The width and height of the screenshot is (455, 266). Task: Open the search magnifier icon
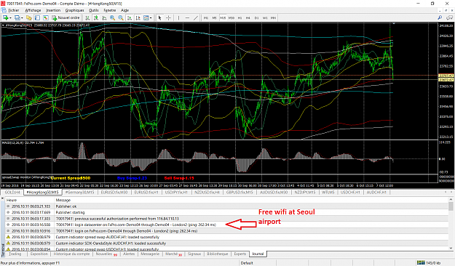pyautogui.click(x=440, y=18)
